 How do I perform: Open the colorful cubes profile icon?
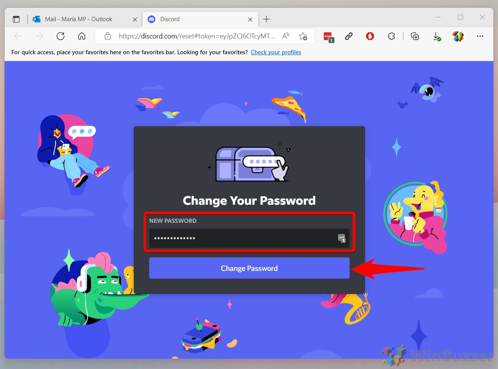(x=458, y=36)
